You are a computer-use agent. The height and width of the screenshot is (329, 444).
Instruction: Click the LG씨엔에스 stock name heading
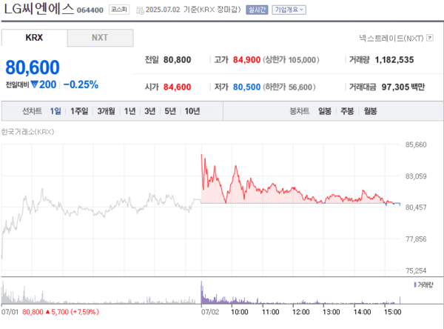[x=37, y=10]
